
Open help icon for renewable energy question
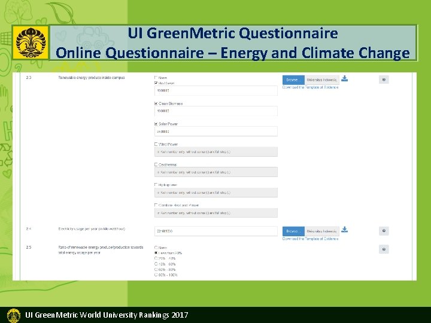point(384,80)
